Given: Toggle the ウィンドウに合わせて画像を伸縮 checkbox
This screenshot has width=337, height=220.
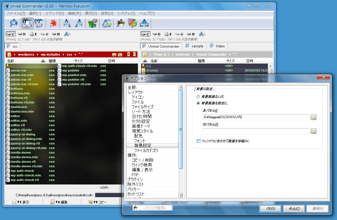Looking at the screenshot, I should (198, 141).
